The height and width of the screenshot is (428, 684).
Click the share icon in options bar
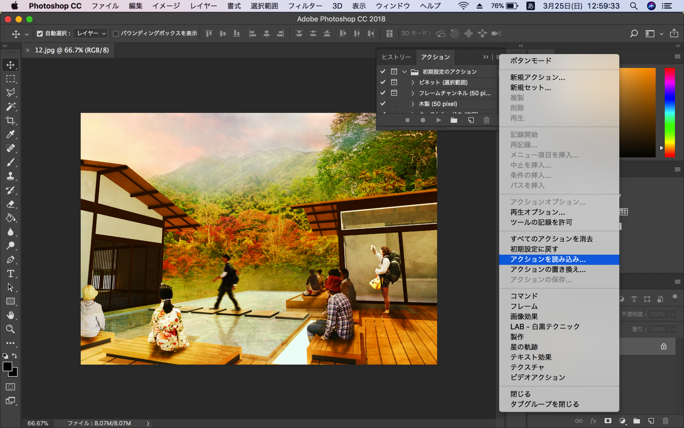tap(674, 33)
